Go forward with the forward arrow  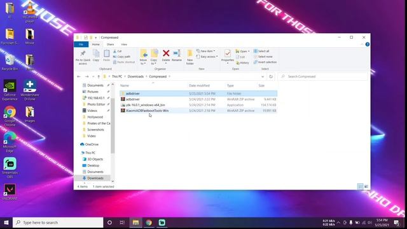coord(87,76)
